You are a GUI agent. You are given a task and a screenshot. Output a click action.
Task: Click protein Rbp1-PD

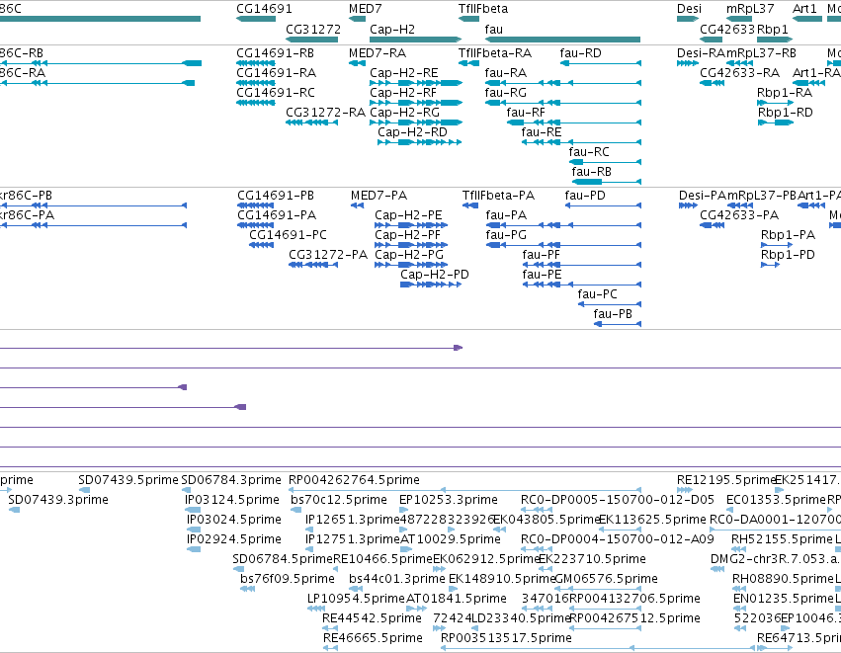coord(788,255)
